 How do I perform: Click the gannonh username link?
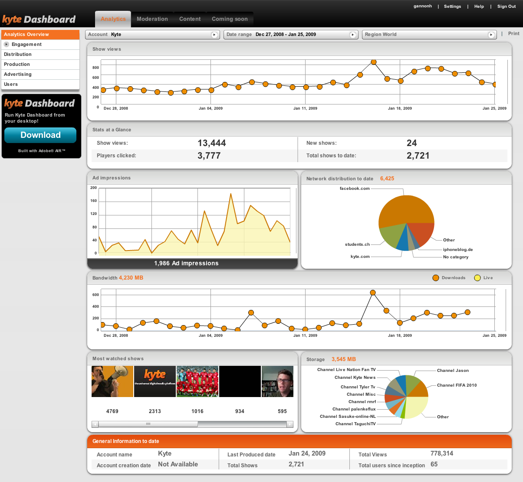[423, 6]
